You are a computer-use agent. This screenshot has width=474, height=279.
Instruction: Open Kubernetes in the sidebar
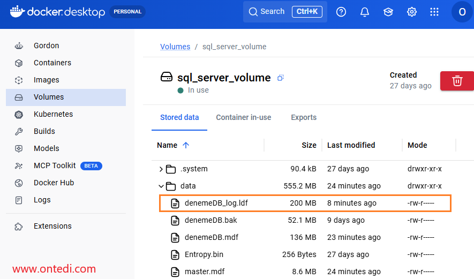(x=66, y=114)
